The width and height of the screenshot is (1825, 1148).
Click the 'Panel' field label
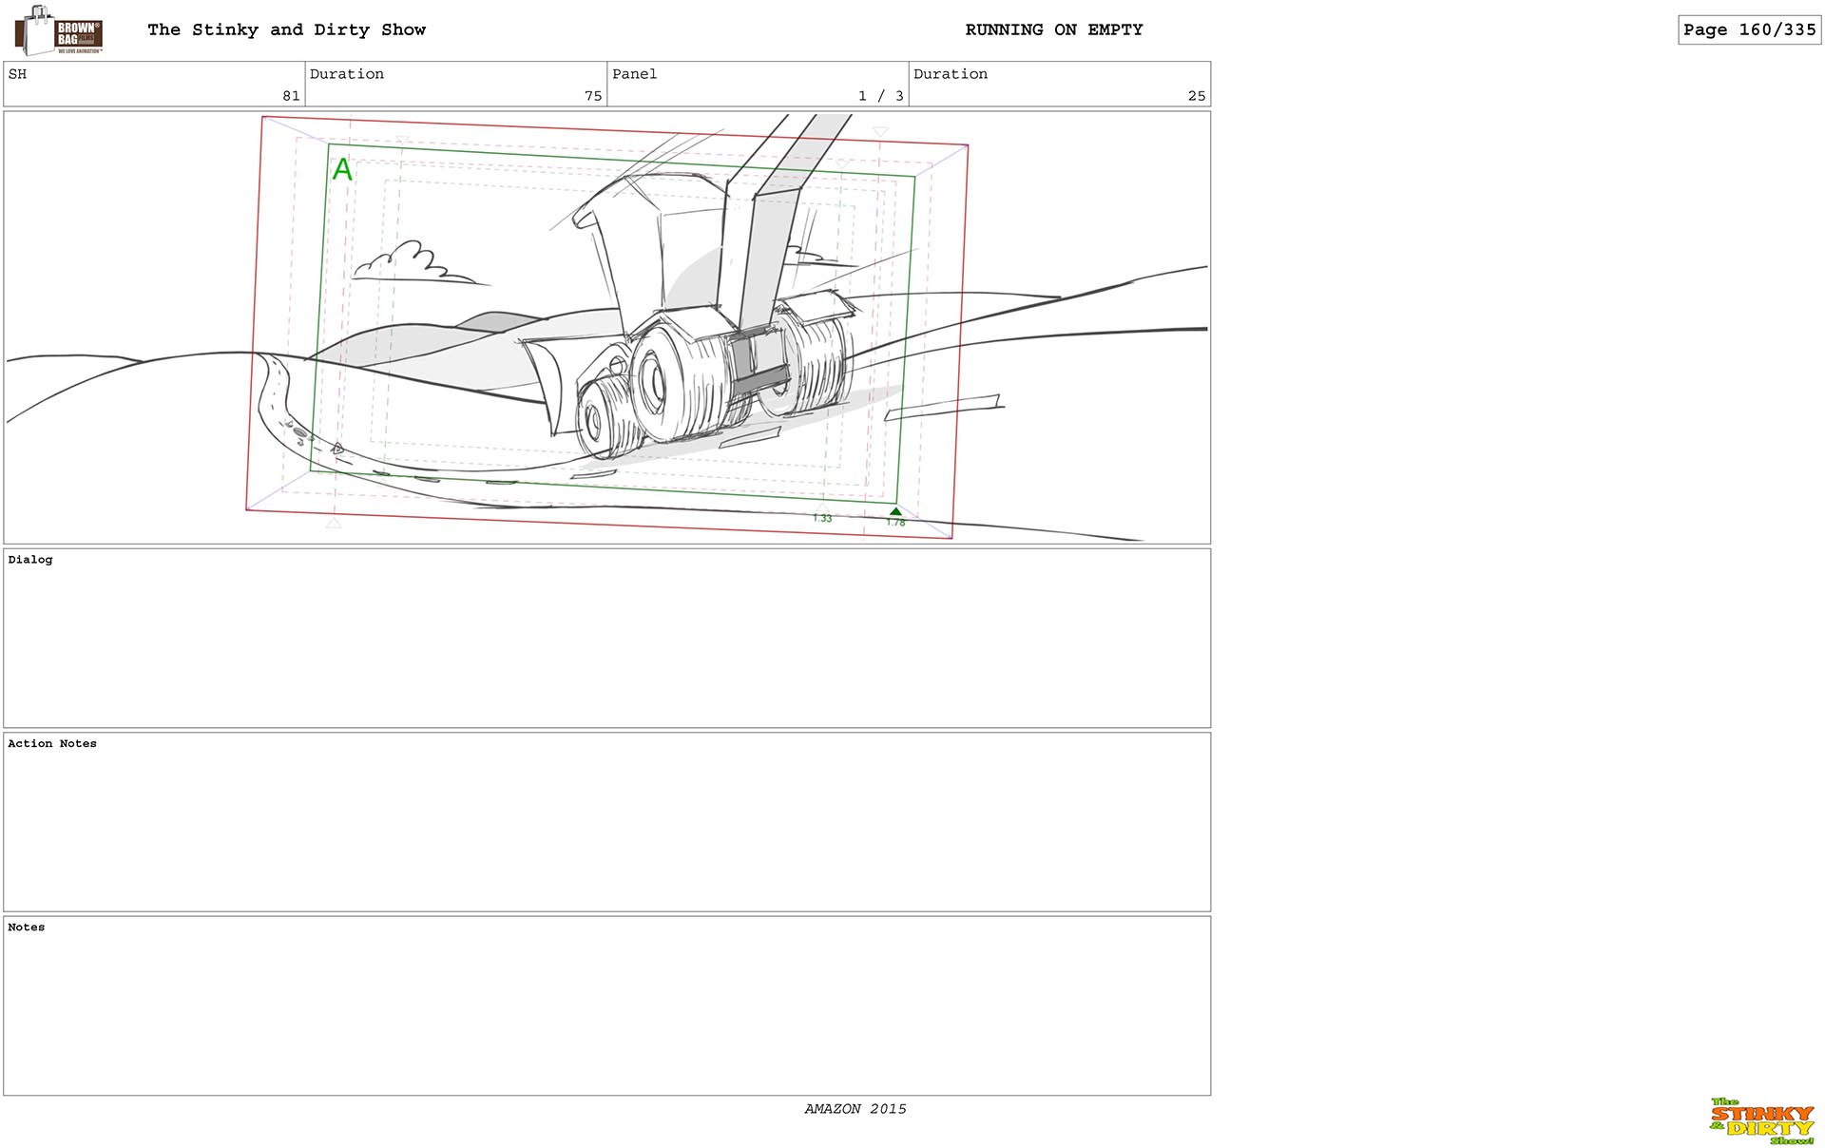634,74
